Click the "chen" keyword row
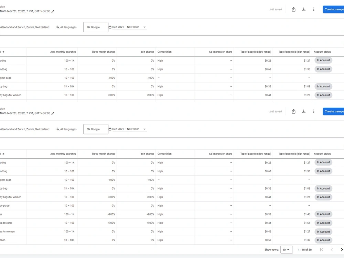344x258 pixels. tap(172, 240)
